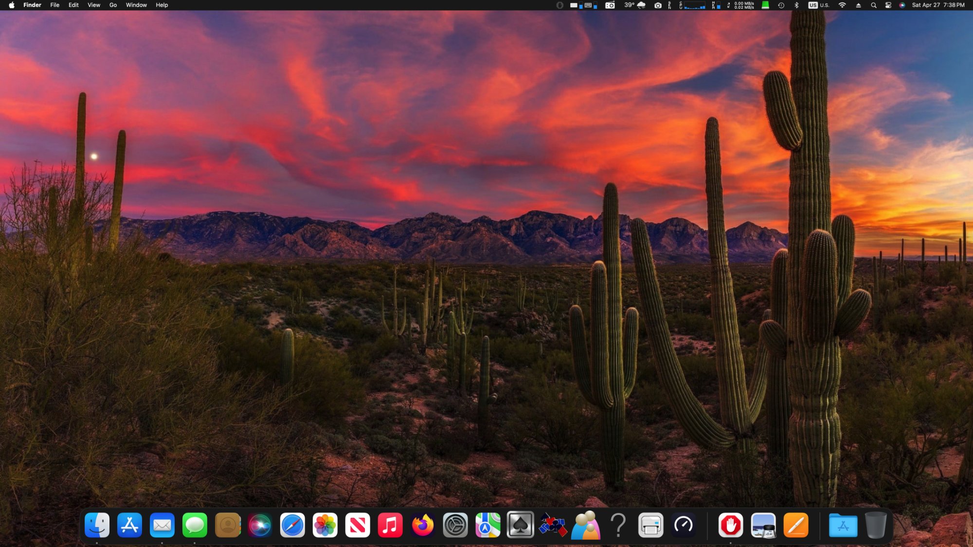Open Messages from the Dock
This screenshot has height=547, width=973.
pos(195,525)
